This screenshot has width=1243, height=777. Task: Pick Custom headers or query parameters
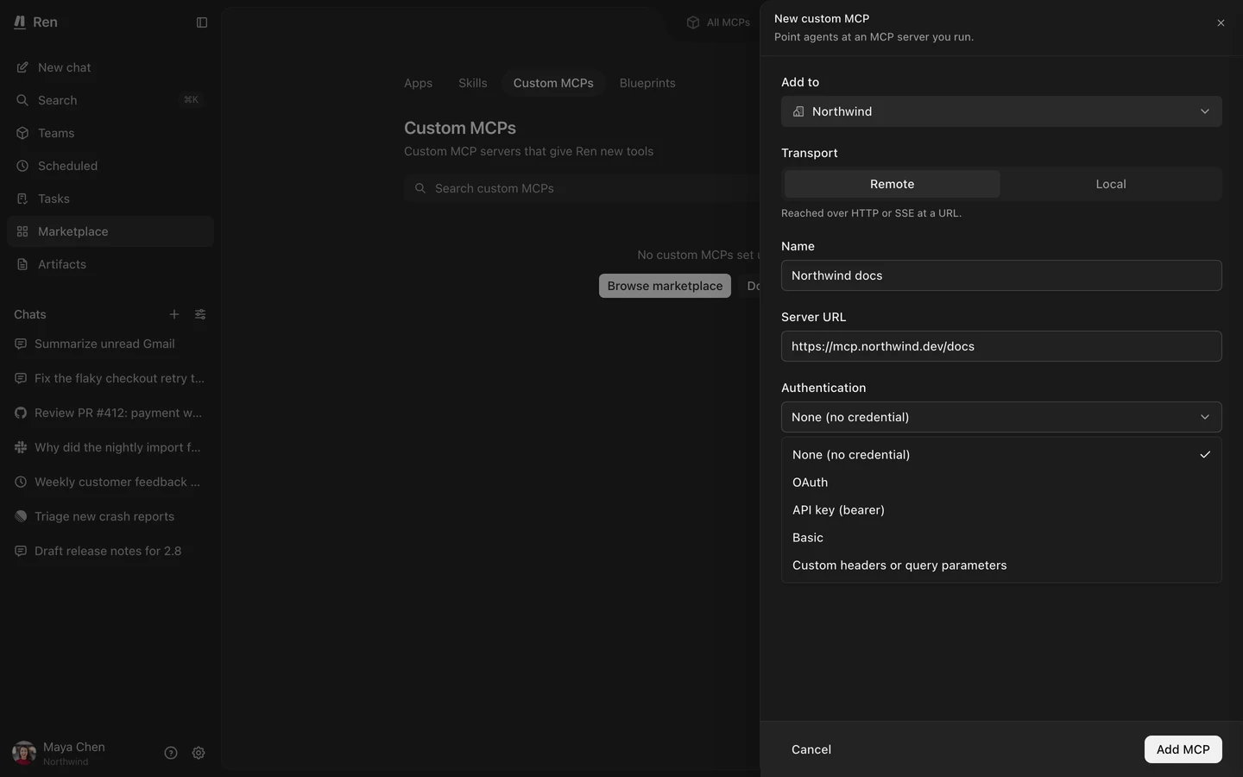[x=1001, y=565]
